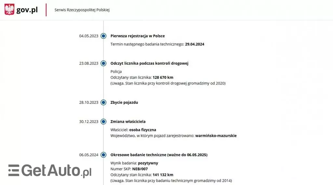This screenshot has width=333, height=185.
Task: Click Serwis Rzeczypospolitej Polskiej header text
Action: (82, 10)
